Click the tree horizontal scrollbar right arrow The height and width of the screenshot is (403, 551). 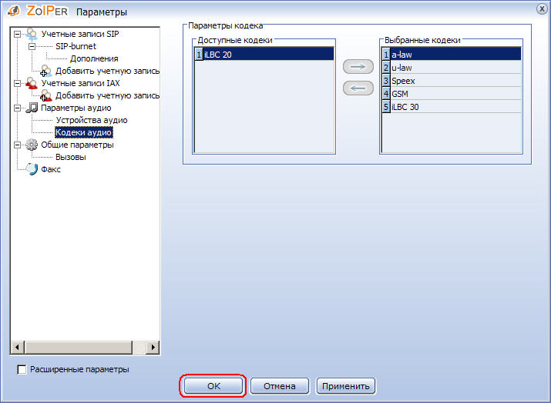(153, 348)
